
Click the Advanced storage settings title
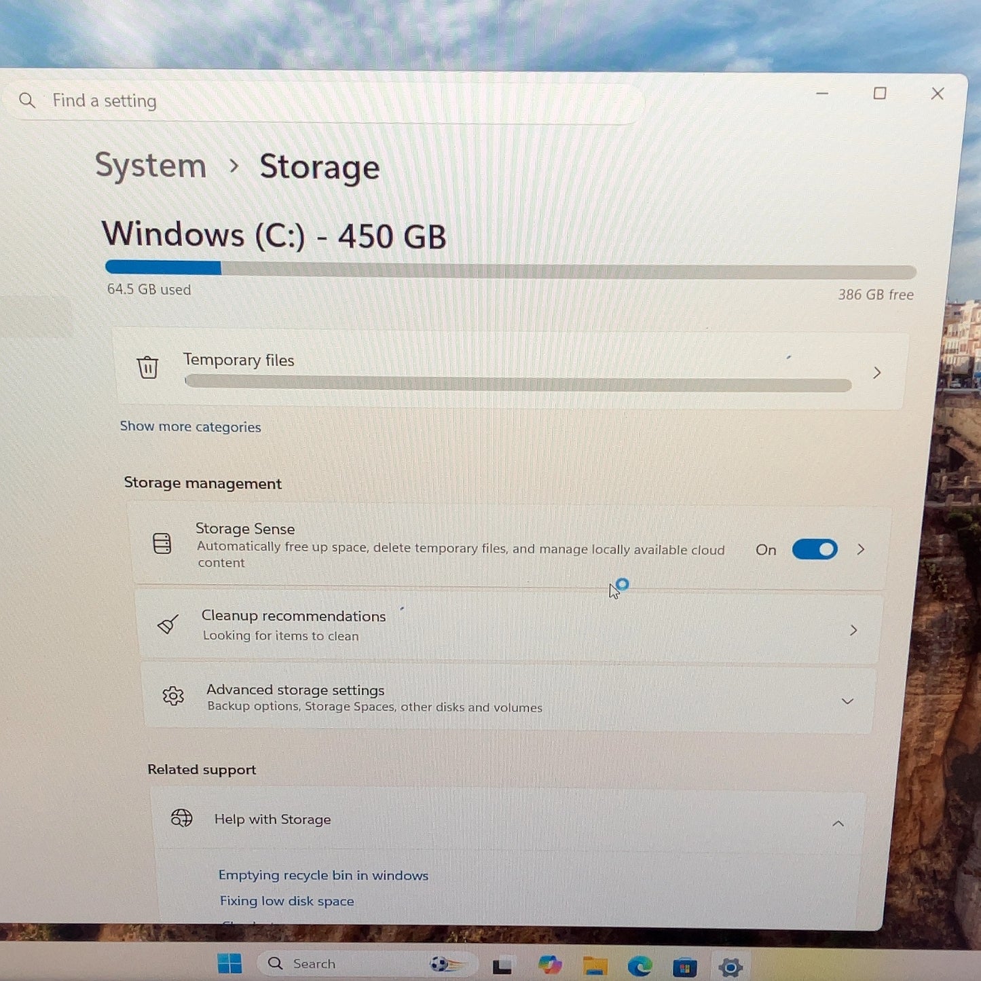coord(295,690)
